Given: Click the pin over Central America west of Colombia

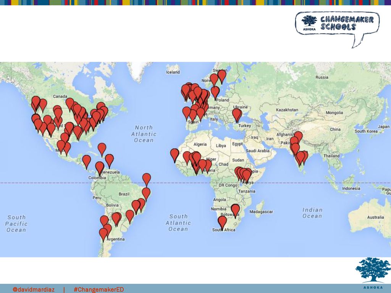Looking at the screenshot, I should click(87, 162).
